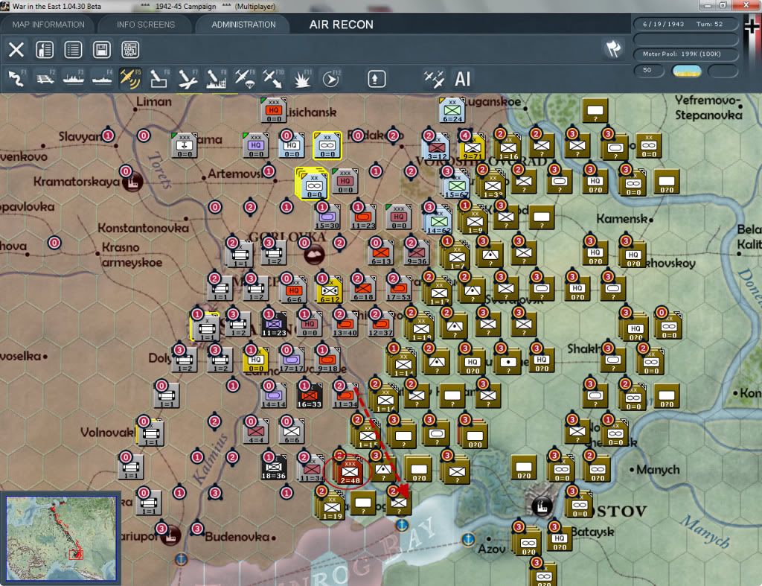This screenshot has height=586, width=762.
Task: Click the X exit icon in the toolbar
Action: coord(16,50)
